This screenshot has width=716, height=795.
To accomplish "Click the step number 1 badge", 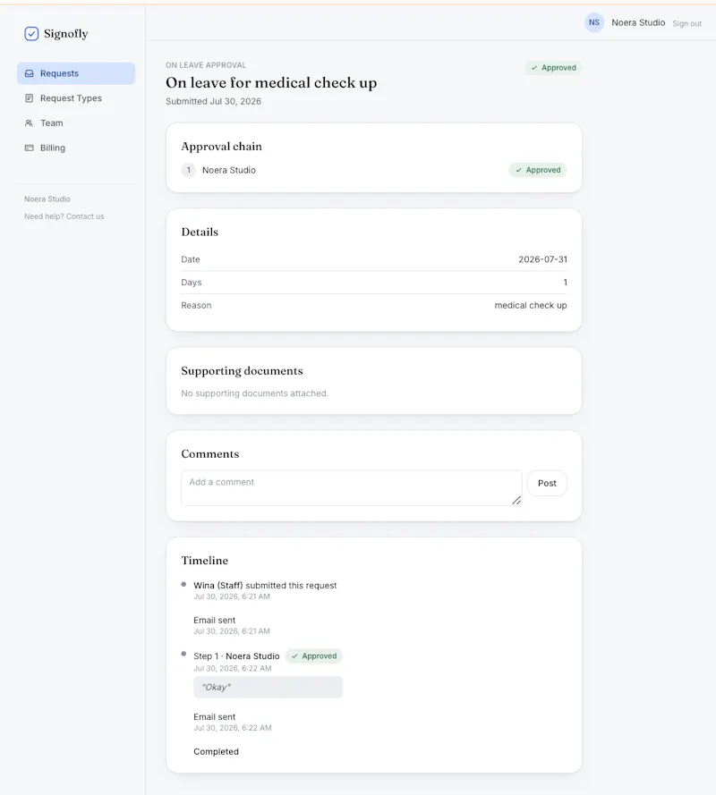I will (188, 170).
